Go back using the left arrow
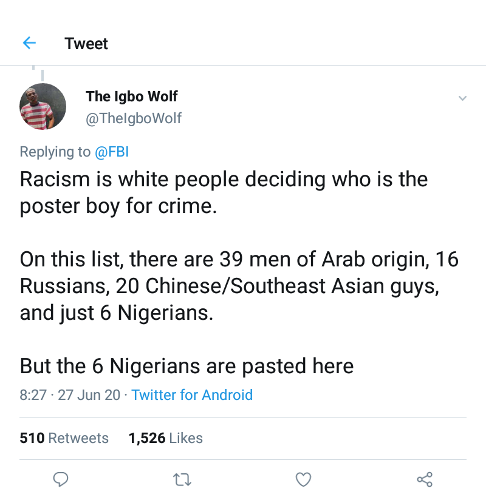 29,43
